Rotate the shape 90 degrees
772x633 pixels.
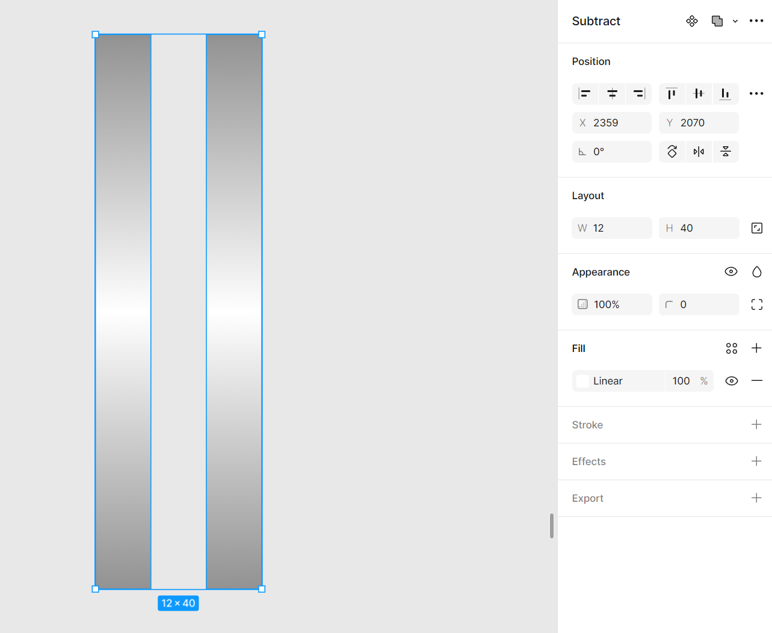coord(672,152)
